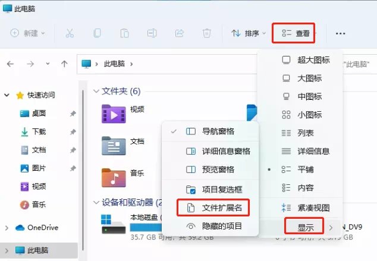Open the 文档 folder icon in content

[x=114, y=146]
